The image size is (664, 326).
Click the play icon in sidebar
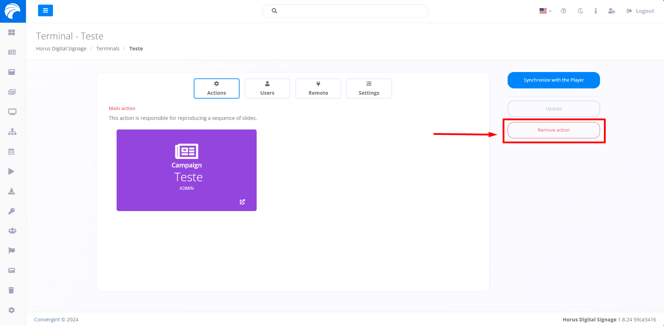click(11, 171)
